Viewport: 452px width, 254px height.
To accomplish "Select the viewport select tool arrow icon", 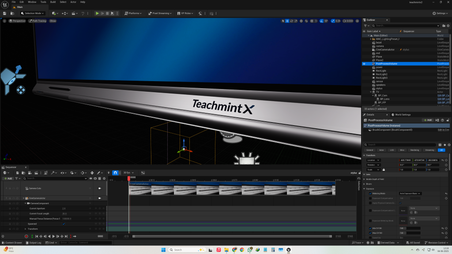I will 283,21.
